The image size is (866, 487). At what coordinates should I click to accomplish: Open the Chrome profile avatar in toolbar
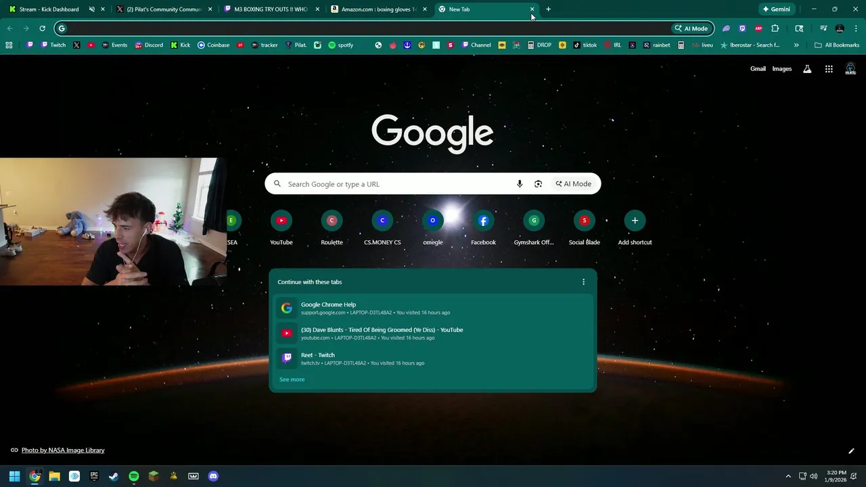(x=840, y=28)
